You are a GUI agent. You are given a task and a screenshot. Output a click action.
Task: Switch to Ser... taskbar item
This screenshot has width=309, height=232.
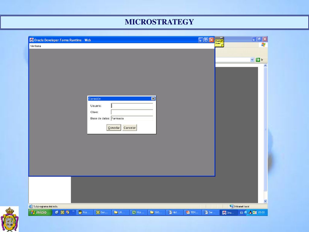210,212
